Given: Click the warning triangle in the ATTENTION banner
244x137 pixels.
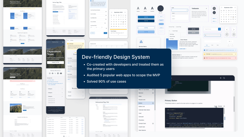Looking at the screenshot, I should point(204,54).
